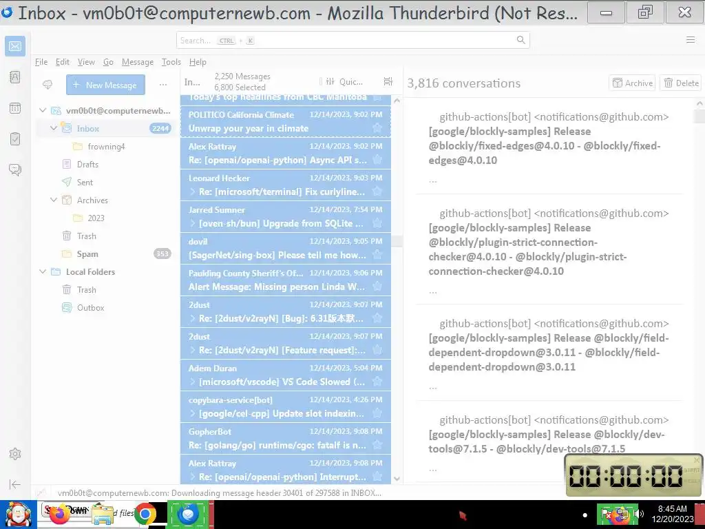This screenshot has width=705, height=529.
Task: Star the dovil SagerNet message
Action: pos(377,255)
